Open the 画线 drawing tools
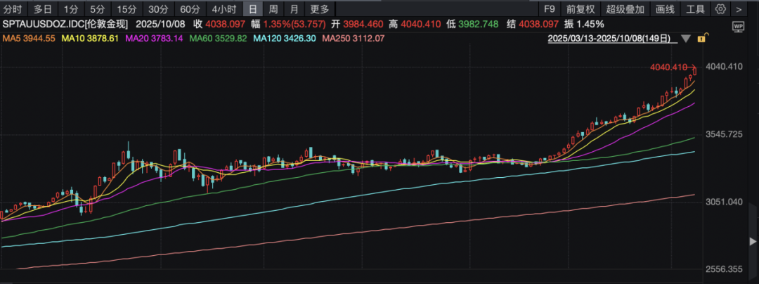The width and height of the screenshot is (759, 284). coord(665,9)
